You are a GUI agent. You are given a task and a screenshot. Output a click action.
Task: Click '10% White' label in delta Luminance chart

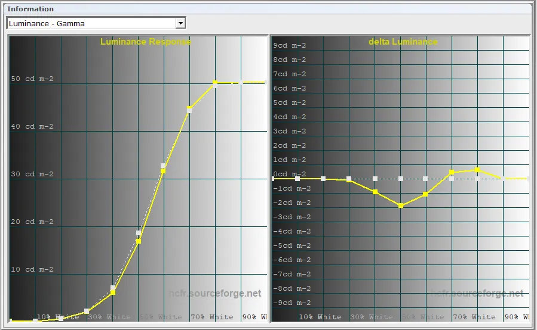[320, 317]
